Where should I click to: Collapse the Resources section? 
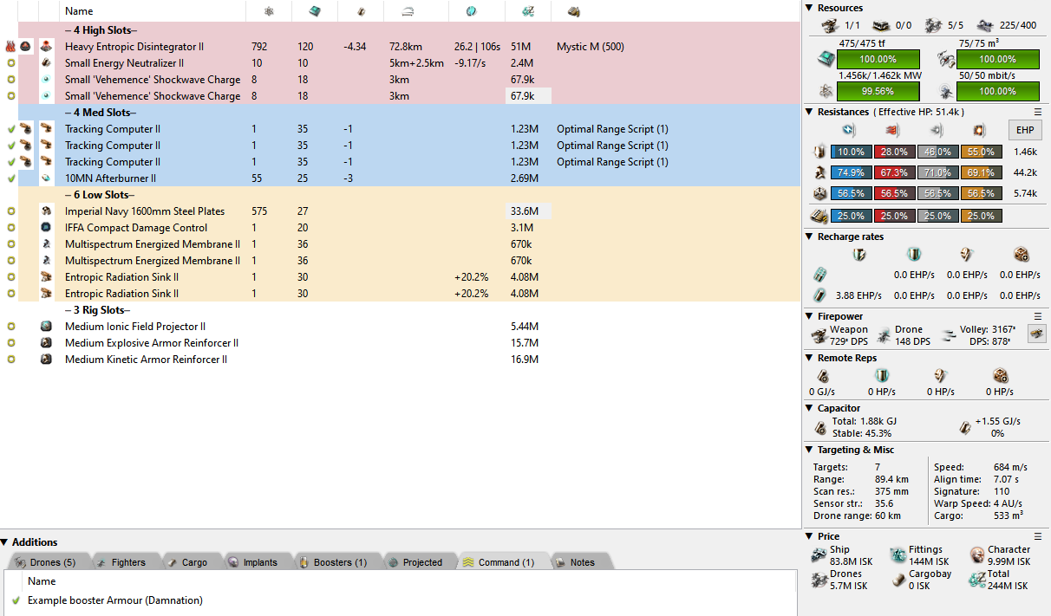[x=809, y=8]
